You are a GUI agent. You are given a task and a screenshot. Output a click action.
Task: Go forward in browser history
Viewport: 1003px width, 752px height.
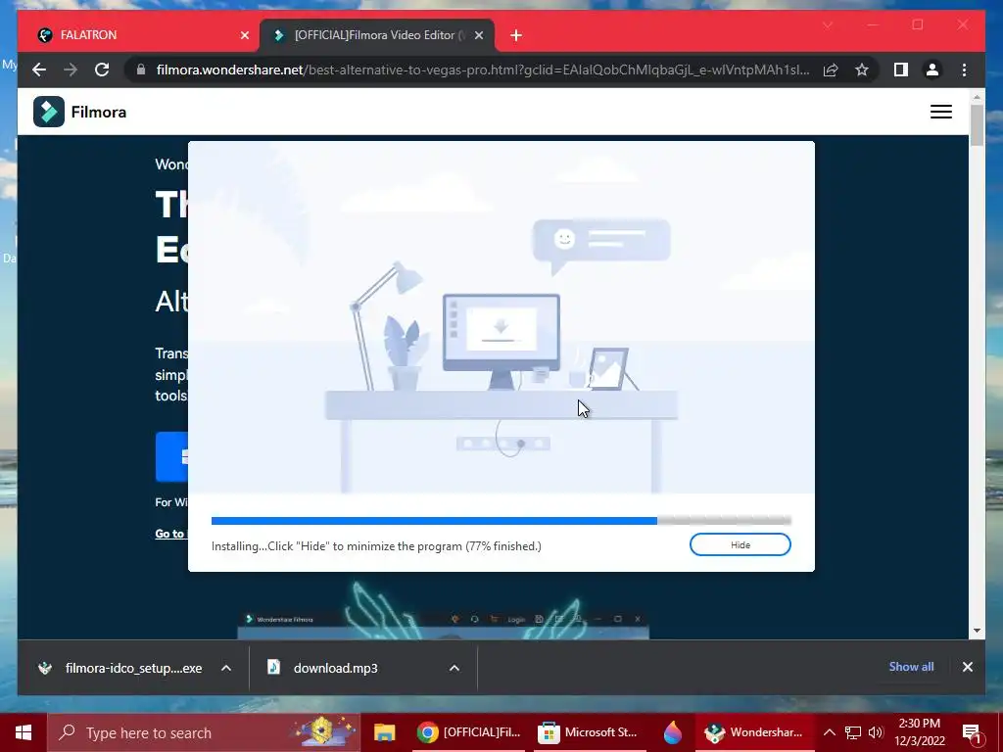pos(71,70)
